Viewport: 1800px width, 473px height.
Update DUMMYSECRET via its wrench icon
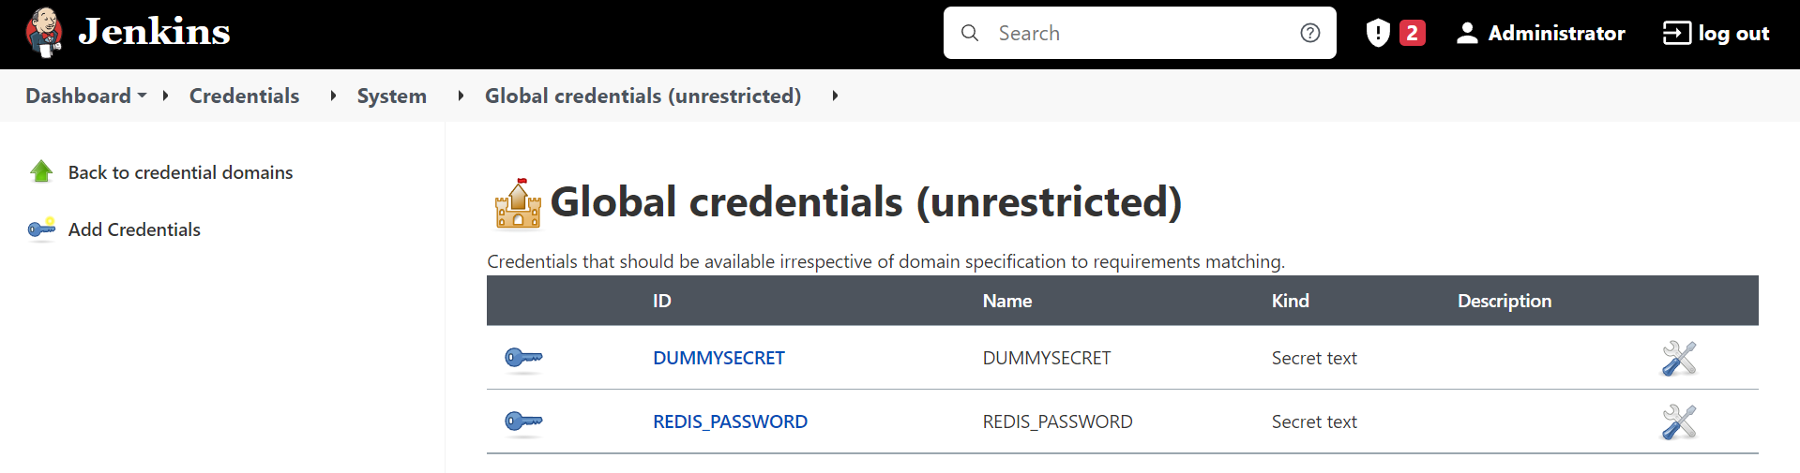[x=1678, y=358]
